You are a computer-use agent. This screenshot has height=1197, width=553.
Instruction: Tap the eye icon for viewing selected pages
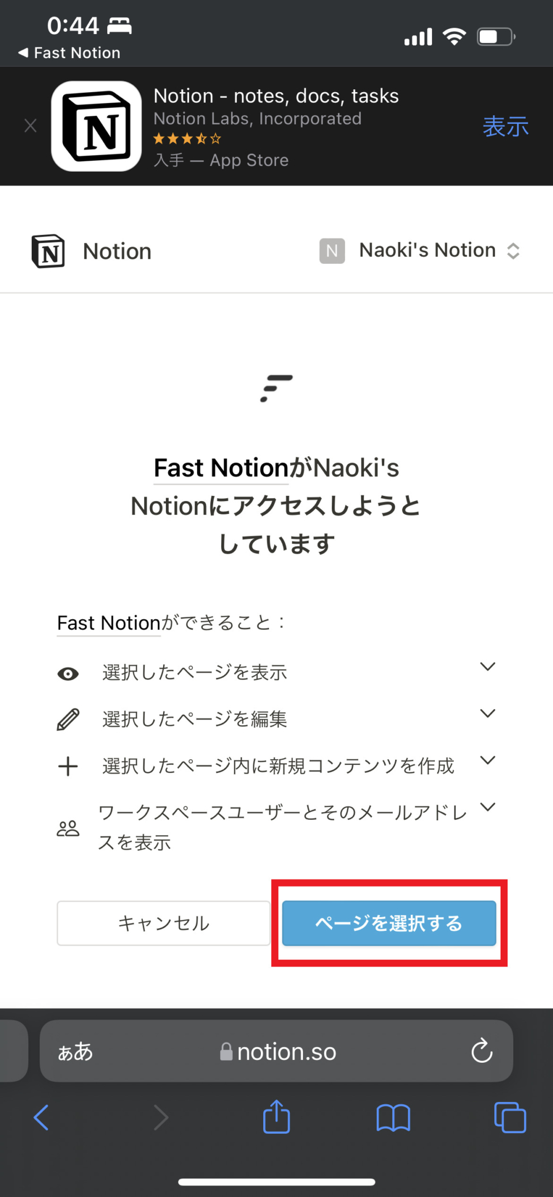click(x=68, y=673)
